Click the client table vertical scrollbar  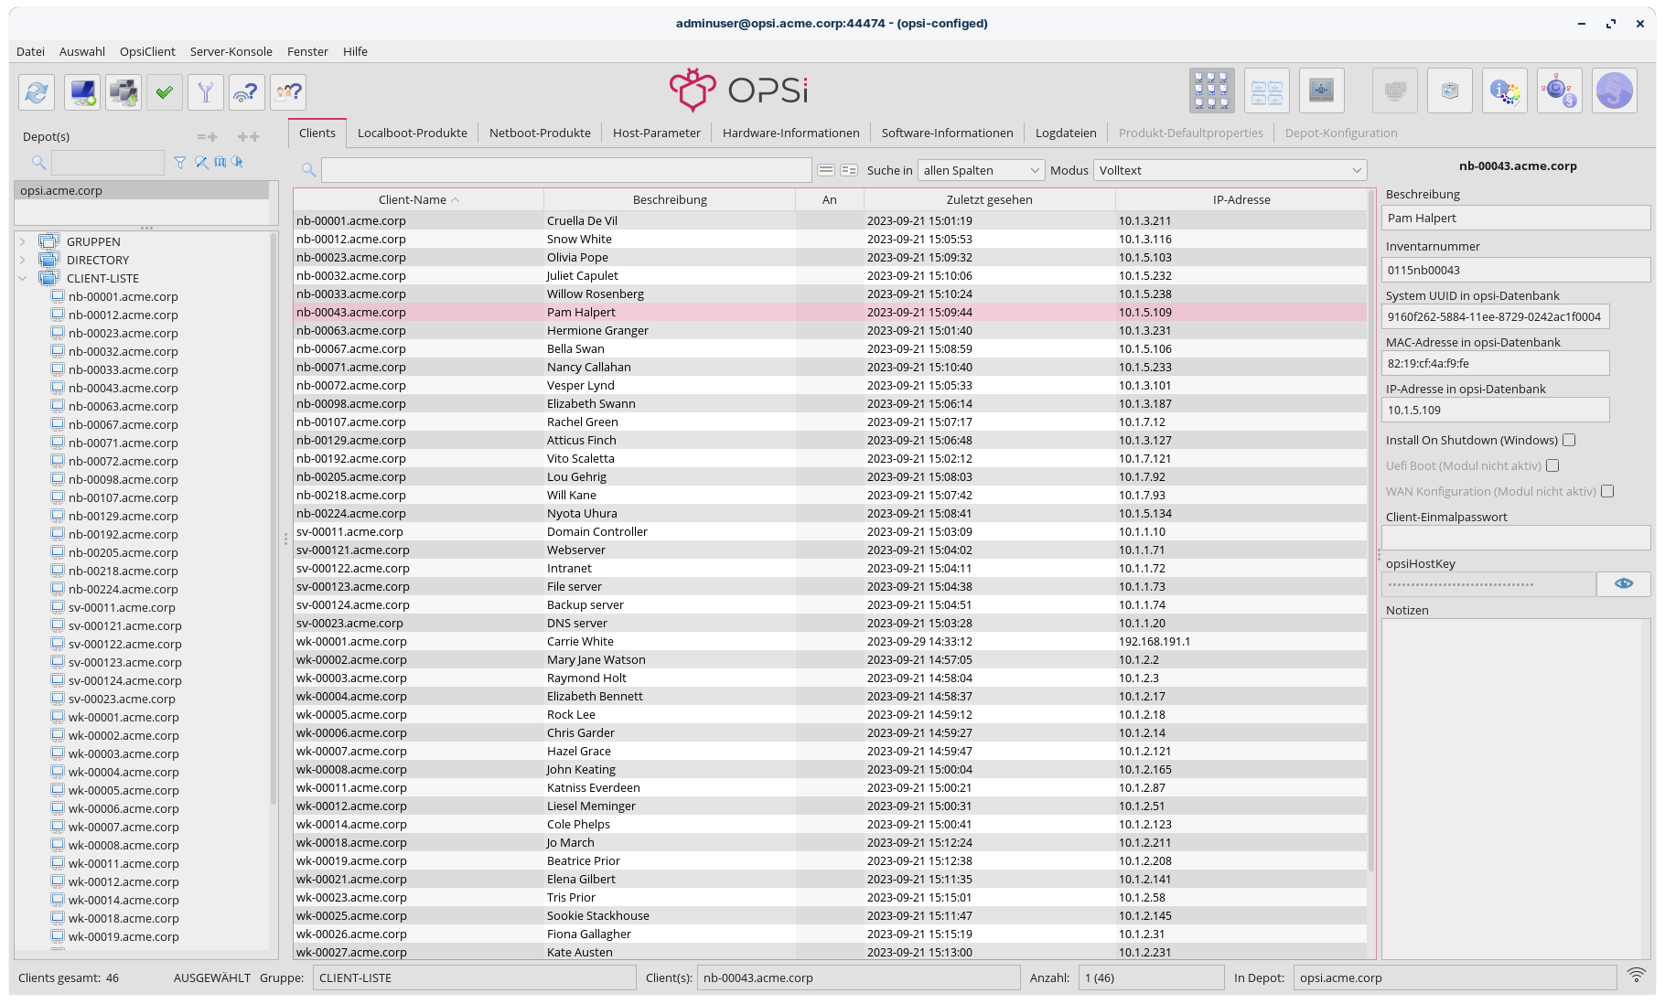pyautogui.click(x=1370, y=530)
